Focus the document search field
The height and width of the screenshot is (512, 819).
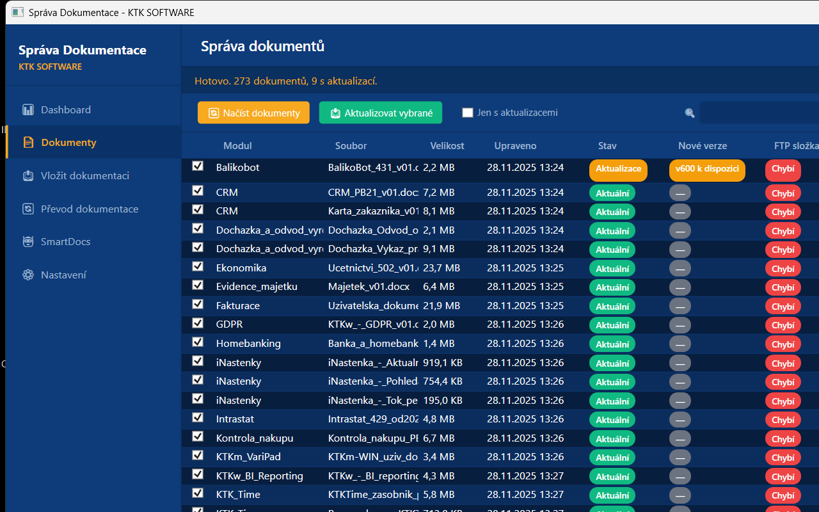pyautogui.click(x=758, y=113)
